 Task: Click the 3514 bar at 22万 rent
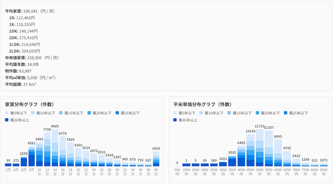pyautogui.click(x=86, y=158)
